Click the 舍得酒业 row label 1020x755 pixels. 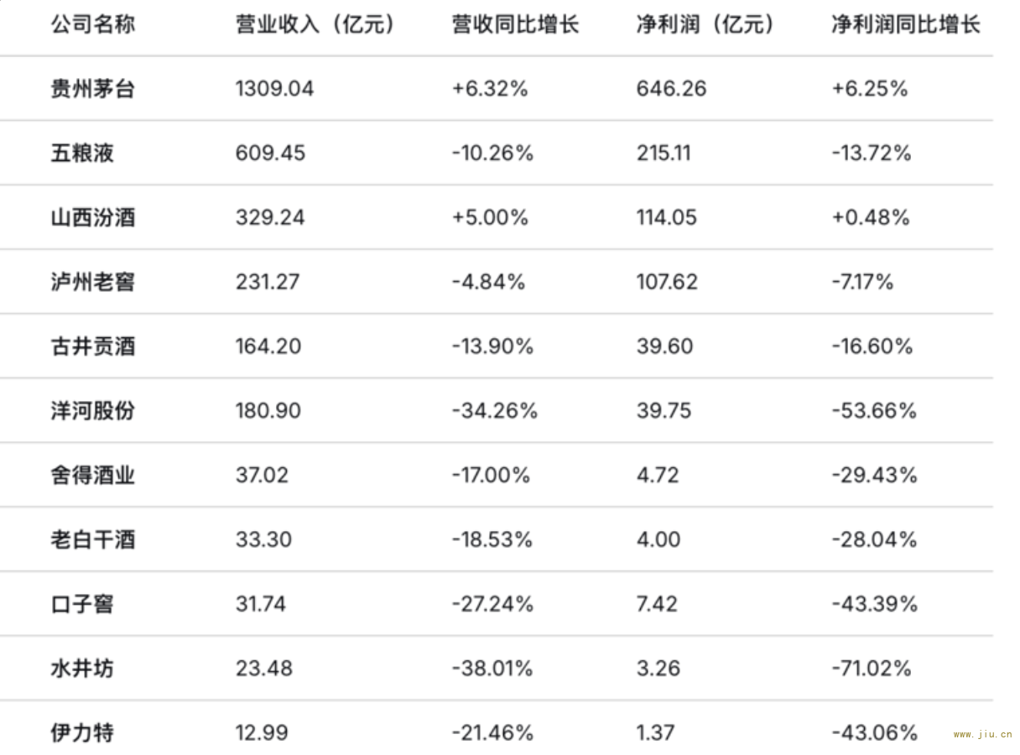pyautogui.click(x=92, y=476)
